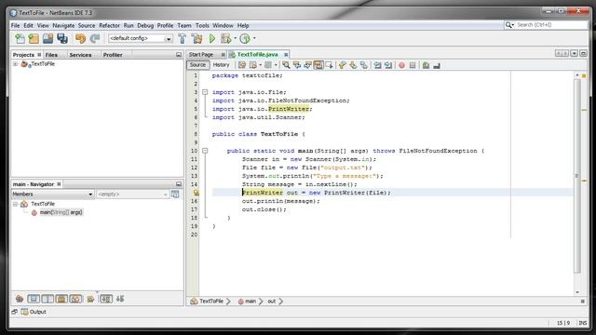
Task: Close the TextToFile.java tab
Action: [x=286, y=55]
